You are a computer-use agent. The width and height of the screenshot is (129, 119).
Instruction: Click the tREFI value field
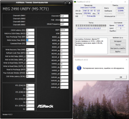[64, 30]
